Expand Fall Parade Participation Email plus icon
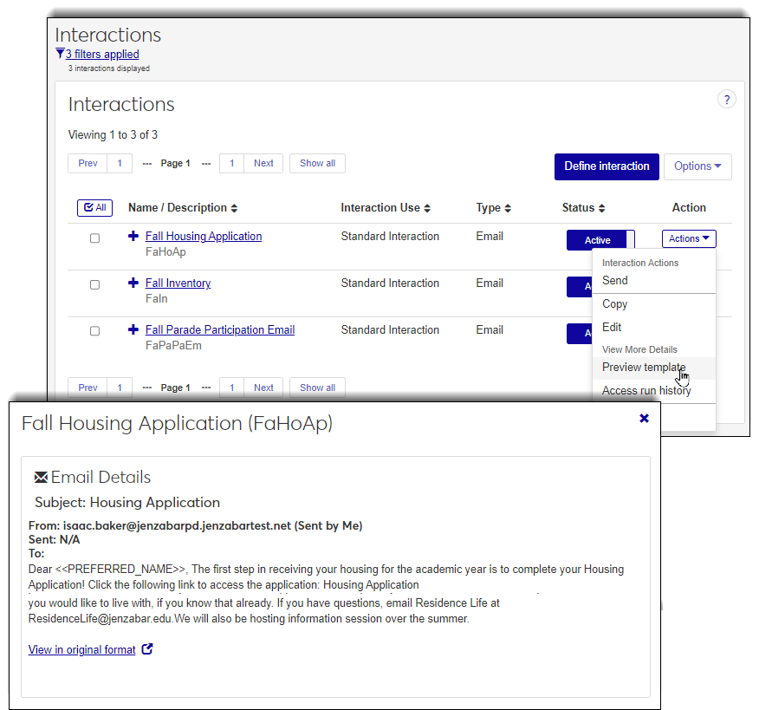Viewport: 759px width, 710px height. pyautogui.click(x=133, y=329)
